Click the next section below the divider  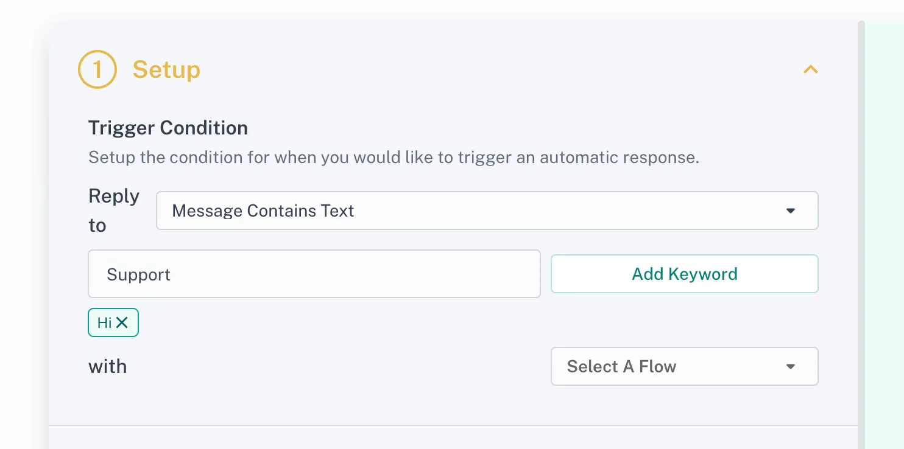click(451, 438)
